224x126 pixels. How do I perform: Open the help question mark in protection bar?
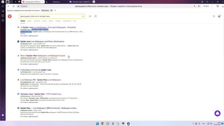coord(51,10)
